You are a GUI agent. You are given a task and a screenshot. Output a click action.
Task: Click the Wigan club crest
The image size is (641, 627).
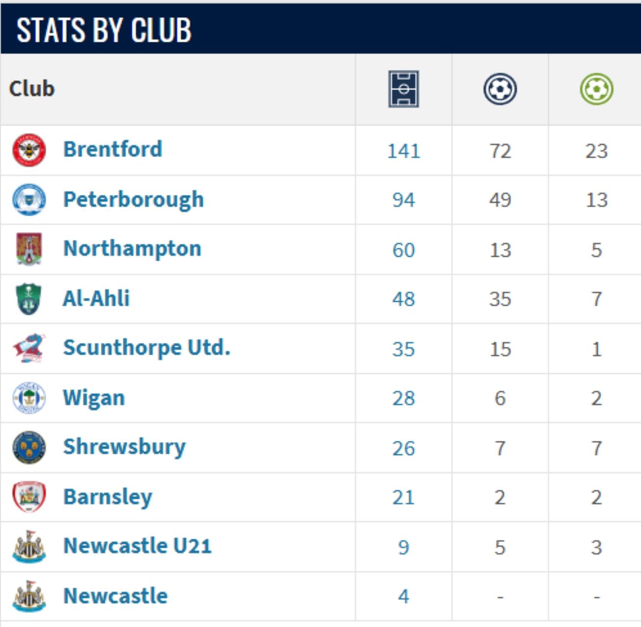coord(29,398)
